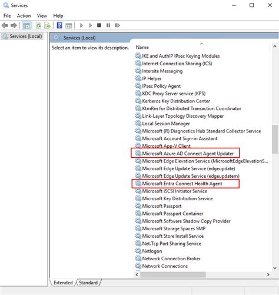This screenshot has height=295, width=279.
Task: Click the Export List toolbar icon
Action: (x=47, y=25)
